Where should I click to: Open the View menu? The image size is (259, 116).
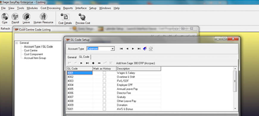pyautogui.click(x=11, y=8)
